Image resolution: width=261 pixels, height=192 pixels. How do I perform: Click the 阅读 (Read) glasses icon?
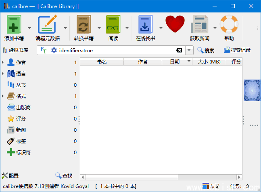tap(113, 25)
